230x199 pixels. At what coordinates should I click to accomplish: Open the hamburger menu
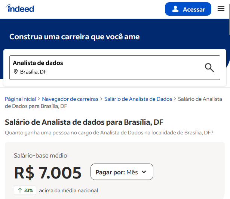click(221, 9)
